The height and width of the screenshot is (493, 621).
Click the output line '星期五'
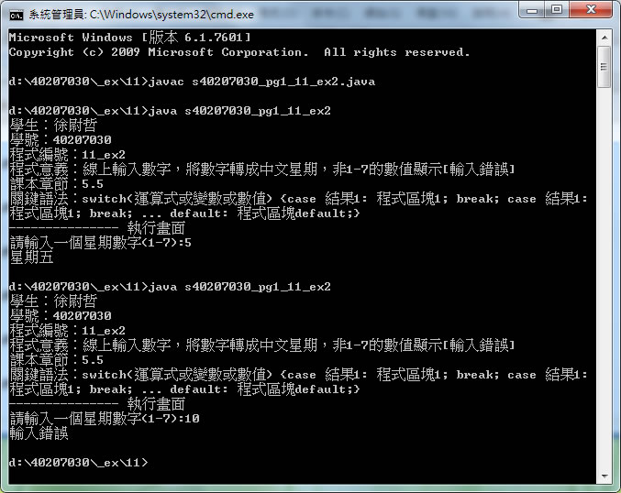tap(31, 257)
